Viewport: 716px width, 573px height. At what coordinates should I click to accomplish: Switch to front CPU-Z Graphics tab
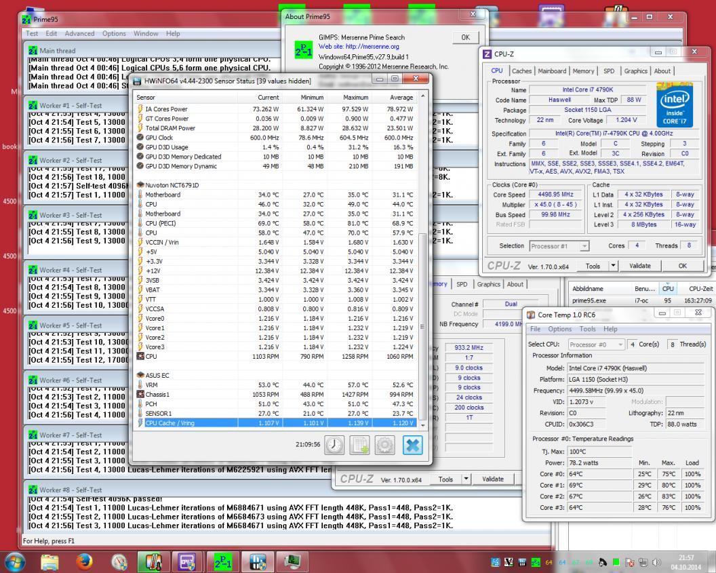click(635, 71)
